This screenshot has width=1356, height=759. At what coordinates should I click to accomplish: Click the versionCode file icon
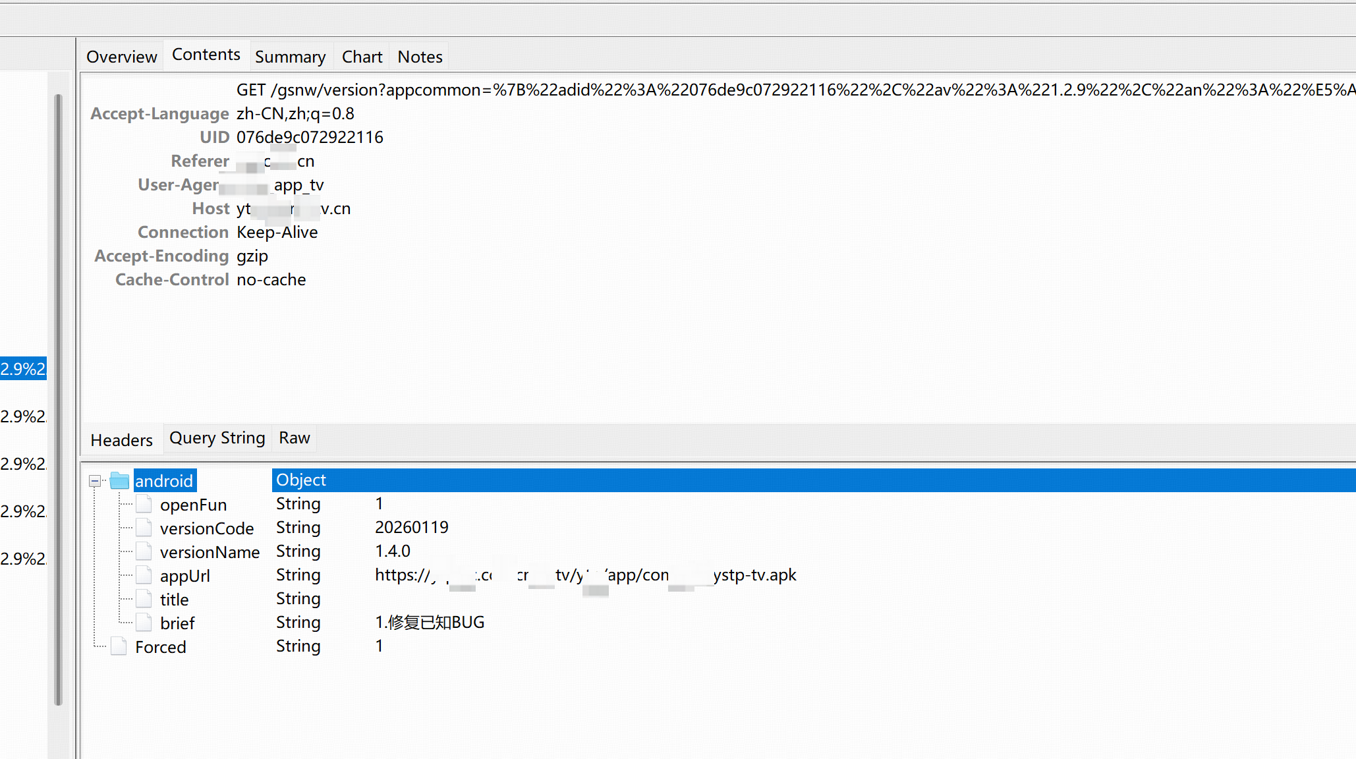[x=144, y=528]
